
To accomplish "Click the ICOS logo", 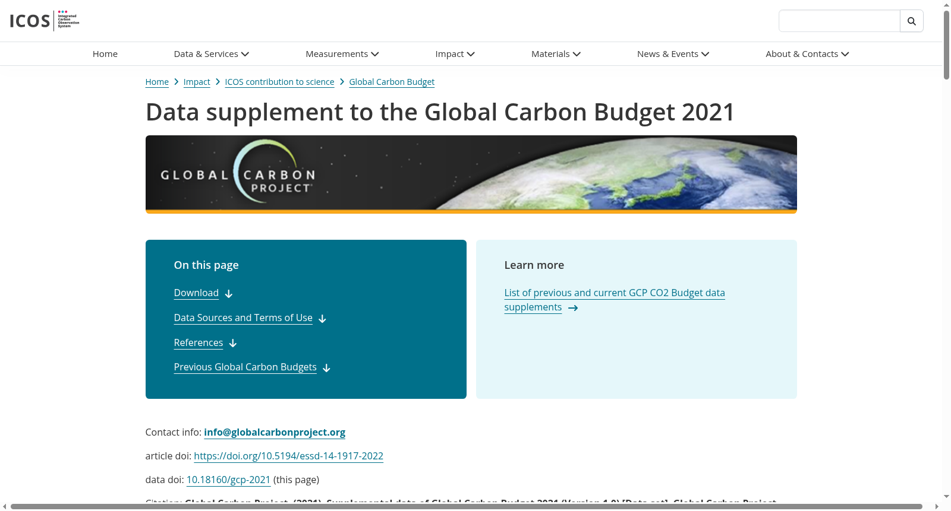I will pyautogui.click(x=45, y=21).
